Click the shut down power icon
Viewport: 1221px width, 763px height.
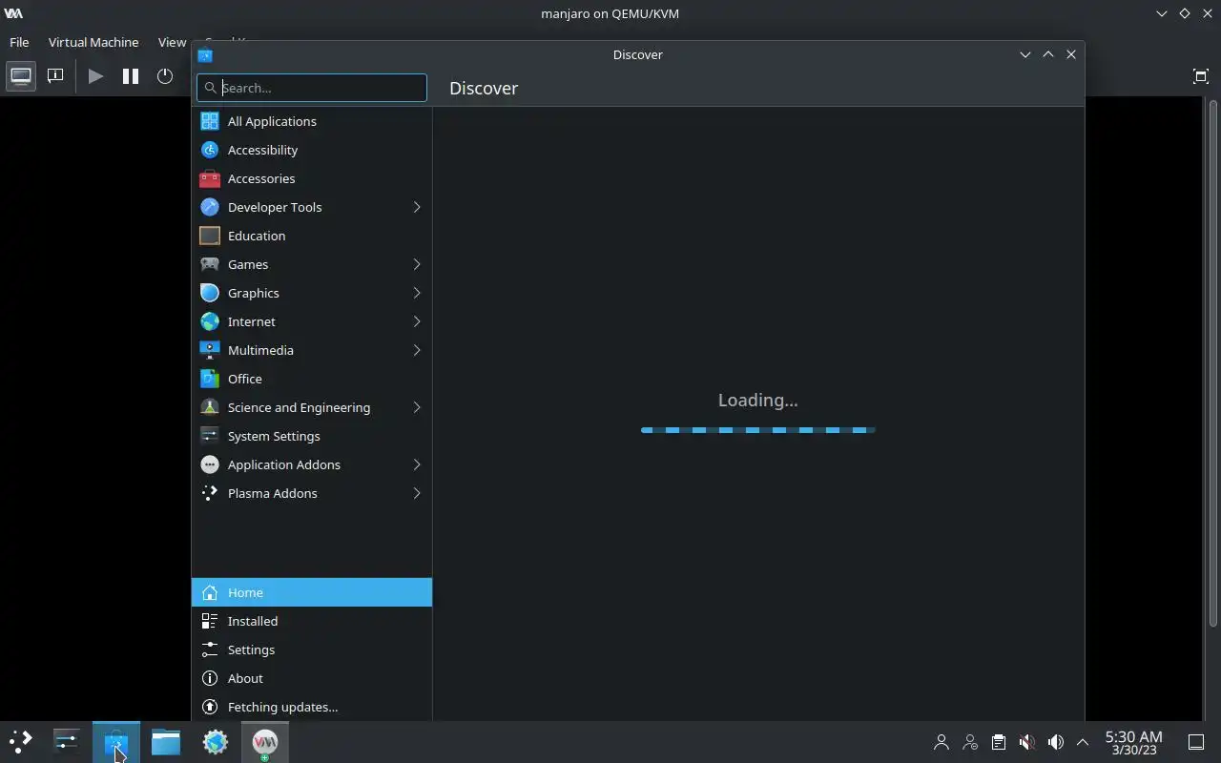pos(165,75)
